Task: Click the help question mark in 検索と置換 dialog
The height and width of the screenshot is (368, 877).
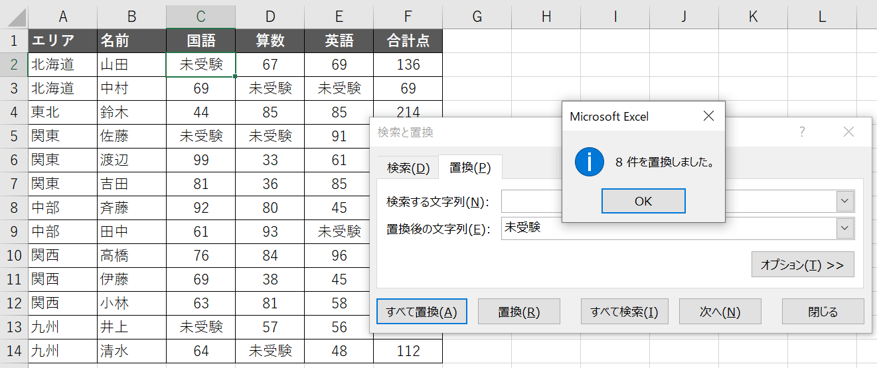Action: [x=802, y=132]
